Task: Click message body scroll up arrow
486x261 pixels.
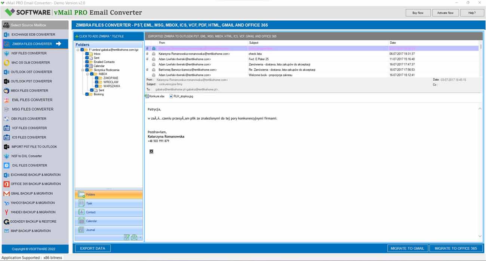Action: pos(480,109)
